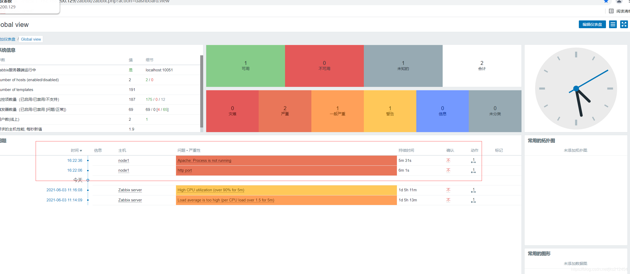Click the orange 严重 severity tile
The height and width of the screenshot is (274, 630).
point(285,111)
